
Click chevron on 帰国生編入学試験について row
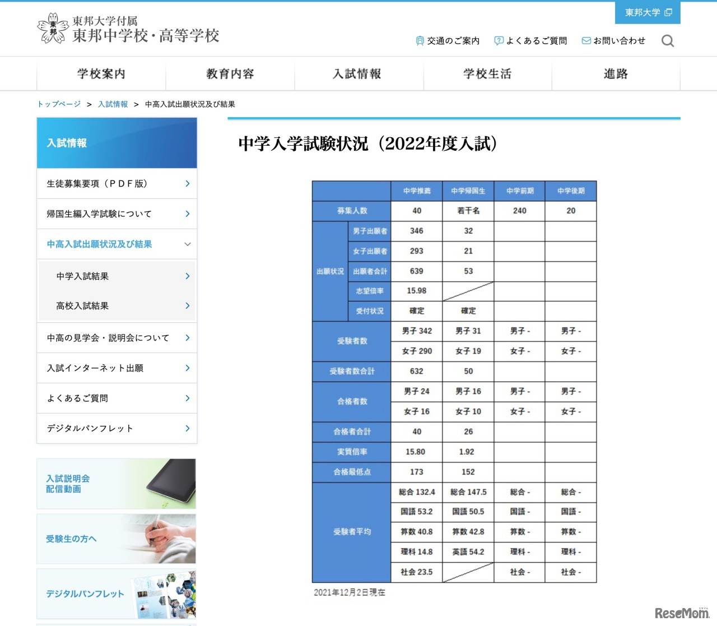click(188, 214)
